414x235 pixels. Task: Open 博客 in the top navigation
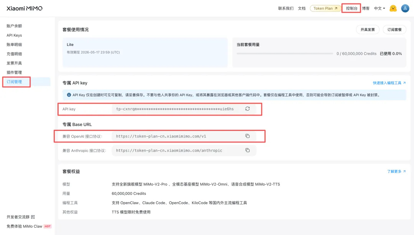click(x=366, y=8)
